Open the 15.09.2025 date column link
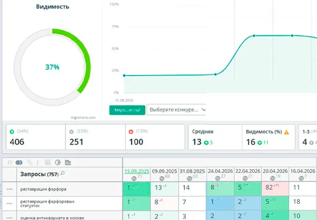Image resolution: width=317 pixels, height=220 pixels. (137, 171)
